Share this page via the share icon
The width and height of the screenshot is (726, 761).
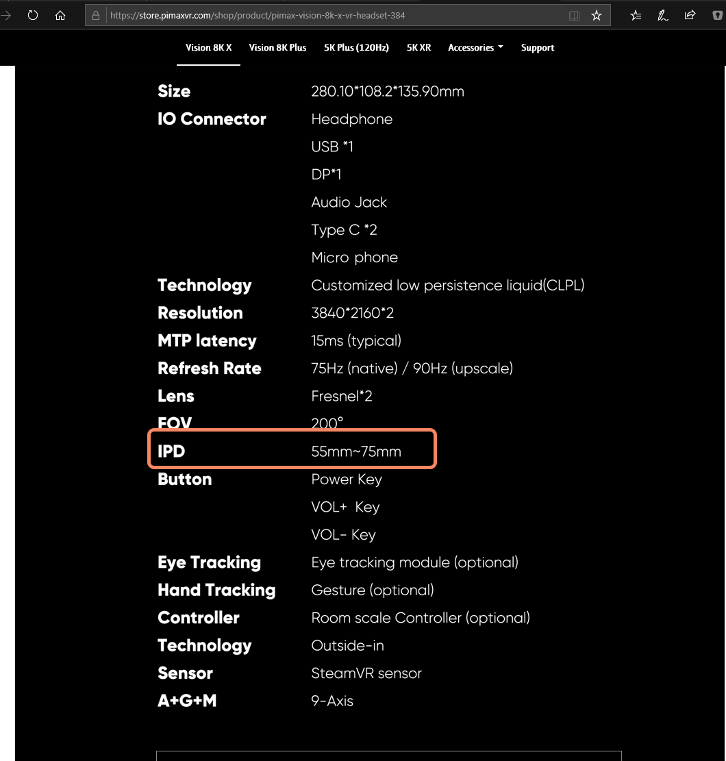690,16
